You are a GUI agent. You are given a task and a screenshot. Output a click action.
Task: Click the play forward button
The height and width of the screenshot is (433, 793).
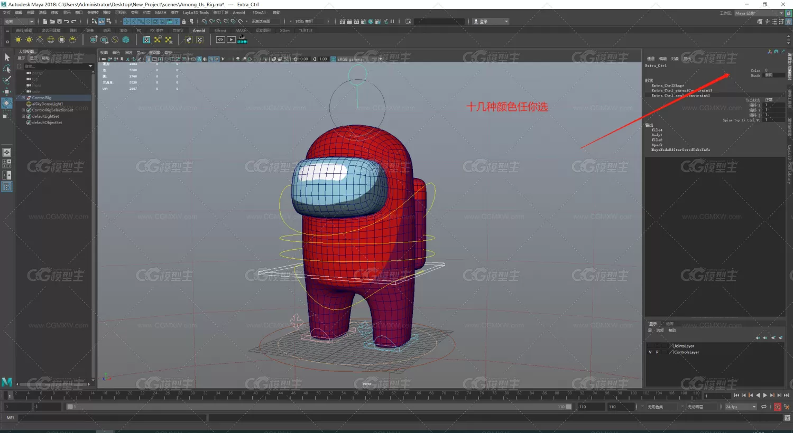[765, 396]
